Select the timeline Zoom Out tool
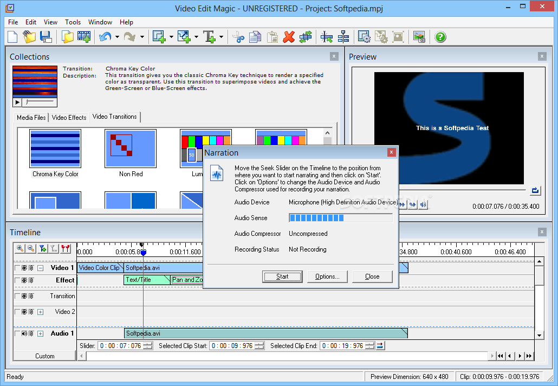This screenshot has height=386, width=558. [31, 249]
